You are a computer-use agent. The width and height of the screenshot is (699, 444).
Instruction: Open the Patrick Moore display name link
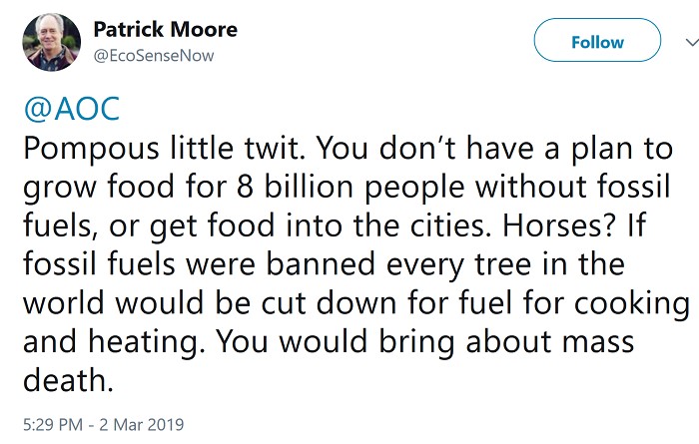164,29
